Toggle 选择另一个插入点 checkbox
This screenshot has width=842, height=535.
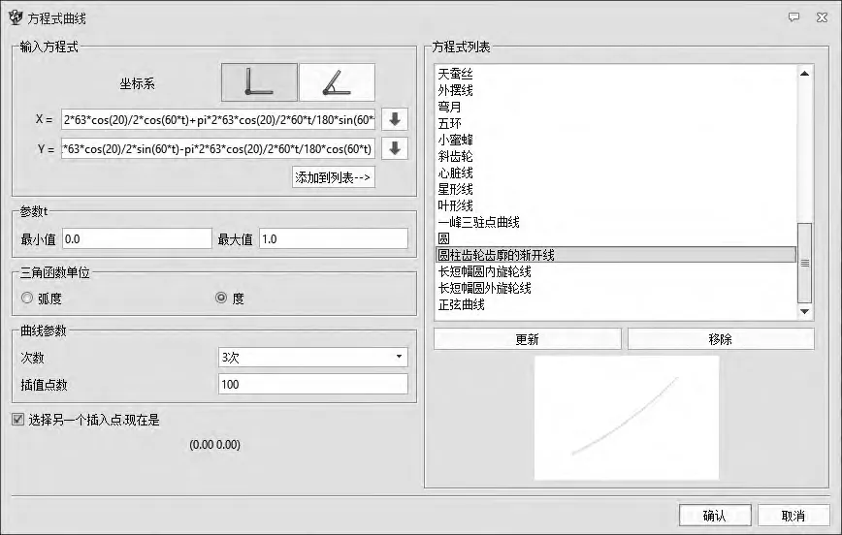(17, 420)
